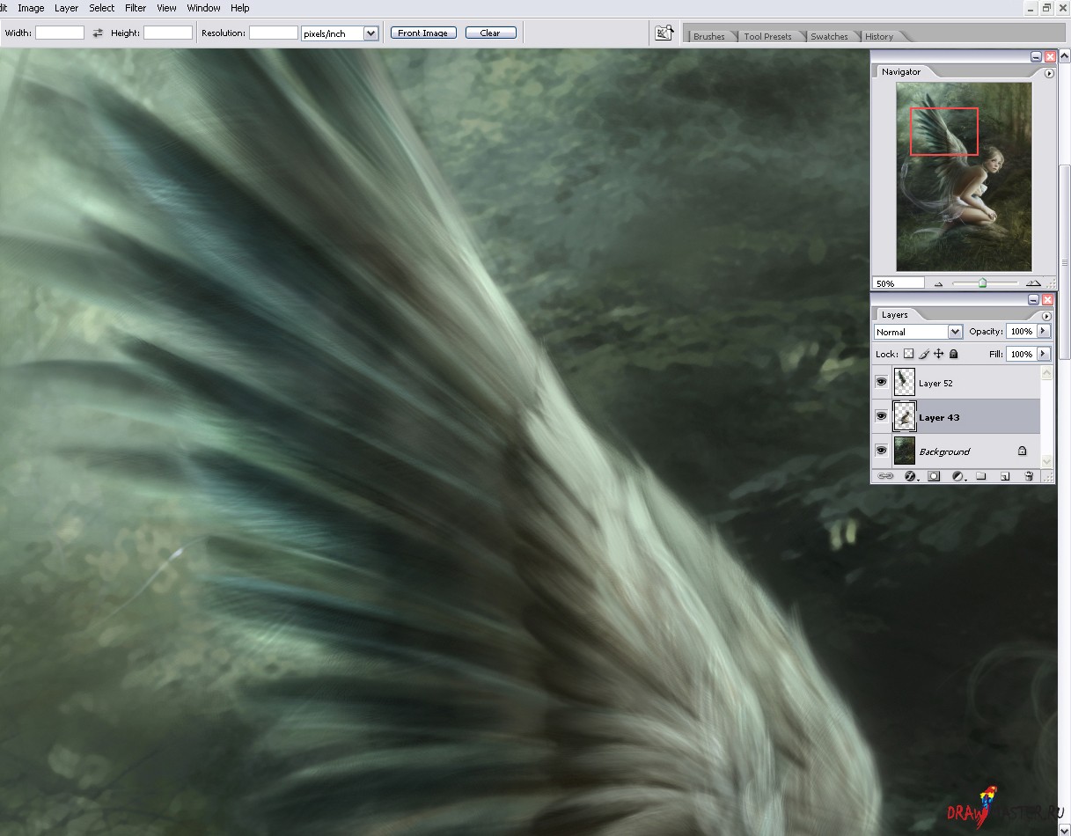Open the Opacity slider arrow

tap(1044, 332)
